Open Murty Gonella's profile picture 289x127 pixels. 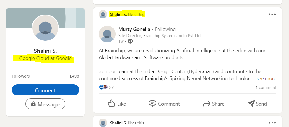click(x=107, y=34)
